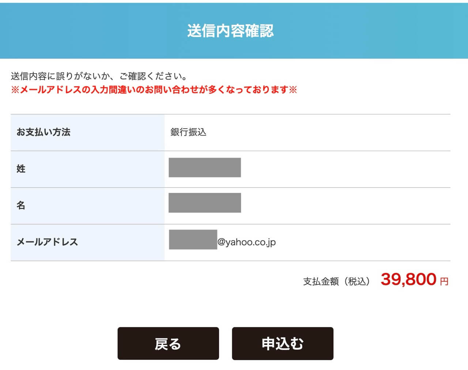Select the 支払金額（税込） label

click(x=337, y=281)
